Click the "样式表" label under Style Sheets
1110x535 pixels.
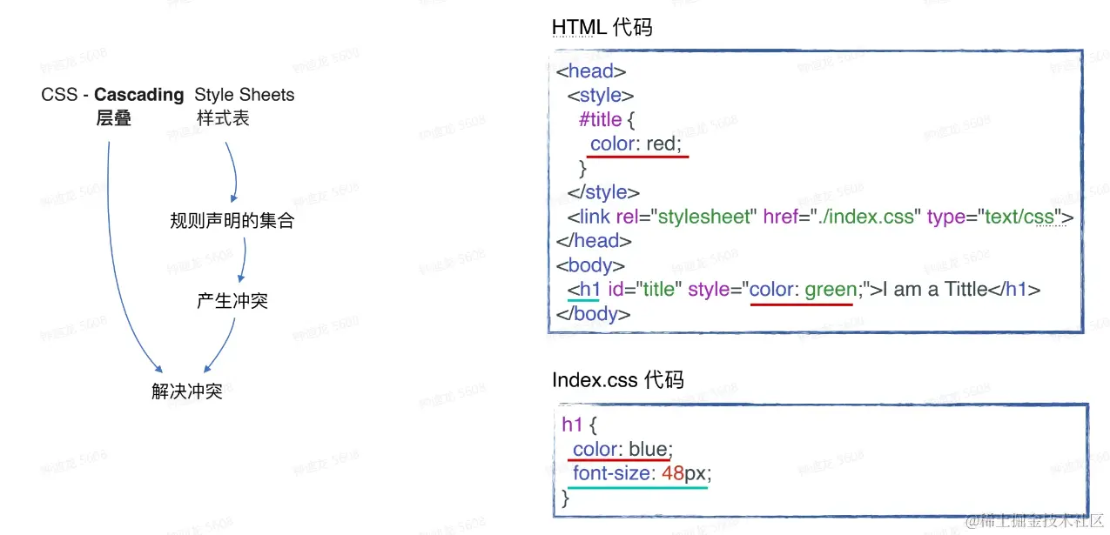(223, 118)
